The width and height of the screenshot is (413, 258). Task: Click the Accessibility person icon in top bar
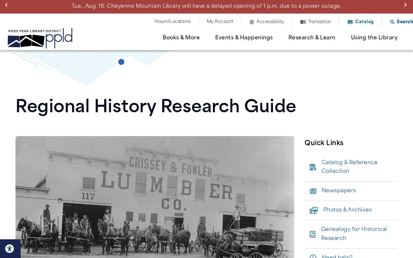[x=252, y=22]
